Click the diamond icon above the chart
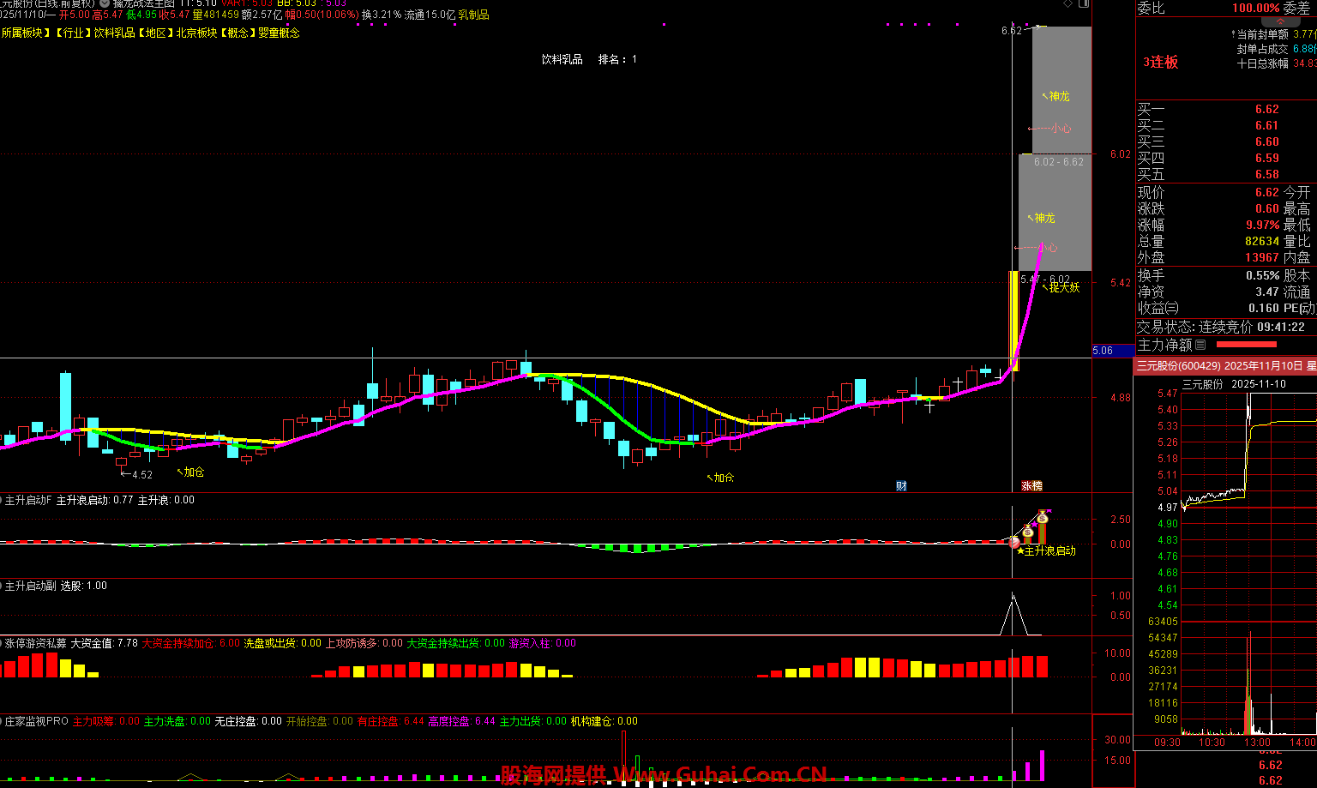Image resolution: width=1317 pixels, height=788 pixels. point(1067,4)
